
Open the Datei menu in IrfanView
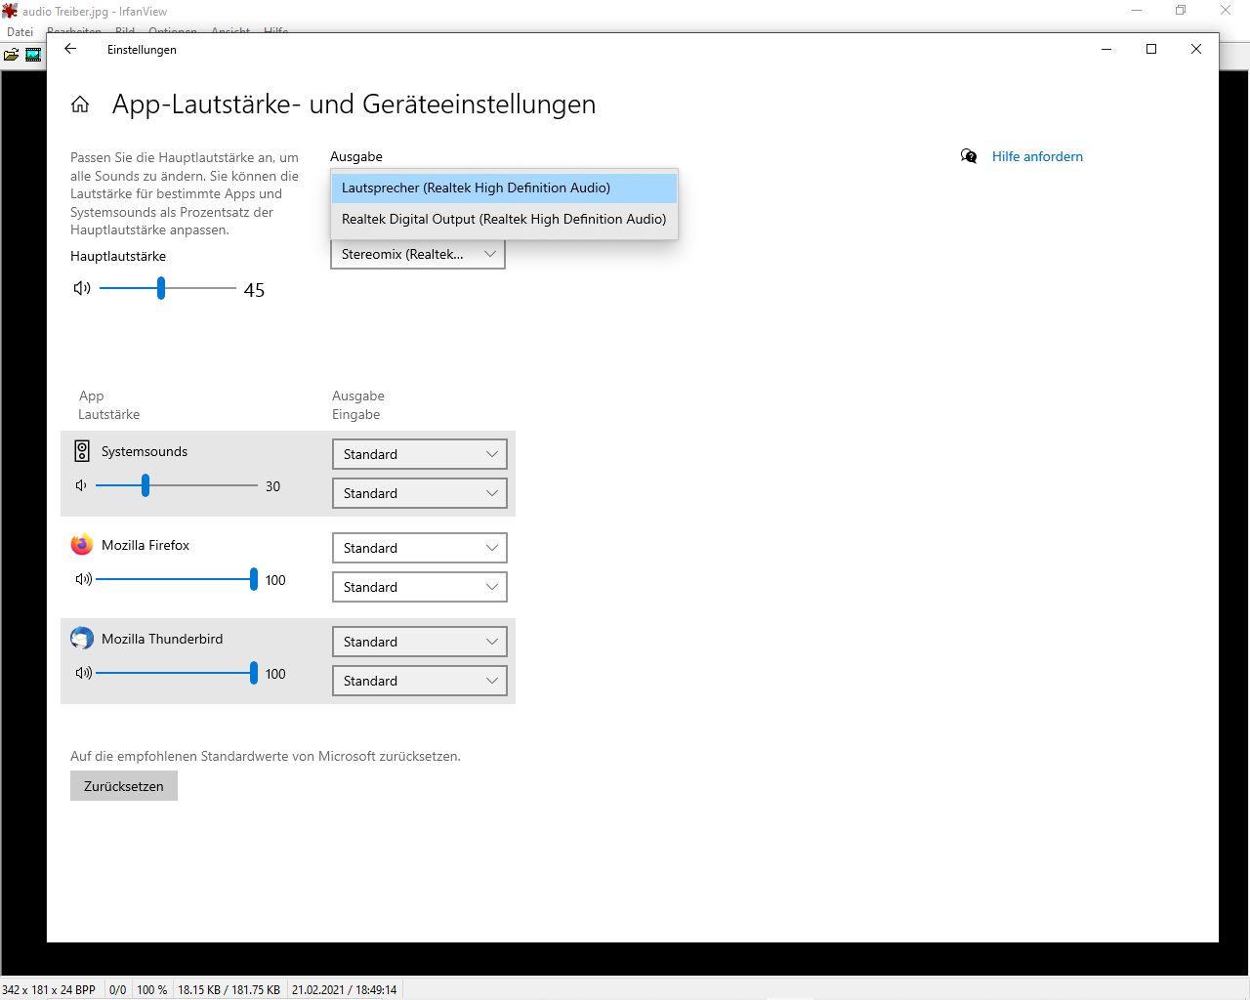20,32
